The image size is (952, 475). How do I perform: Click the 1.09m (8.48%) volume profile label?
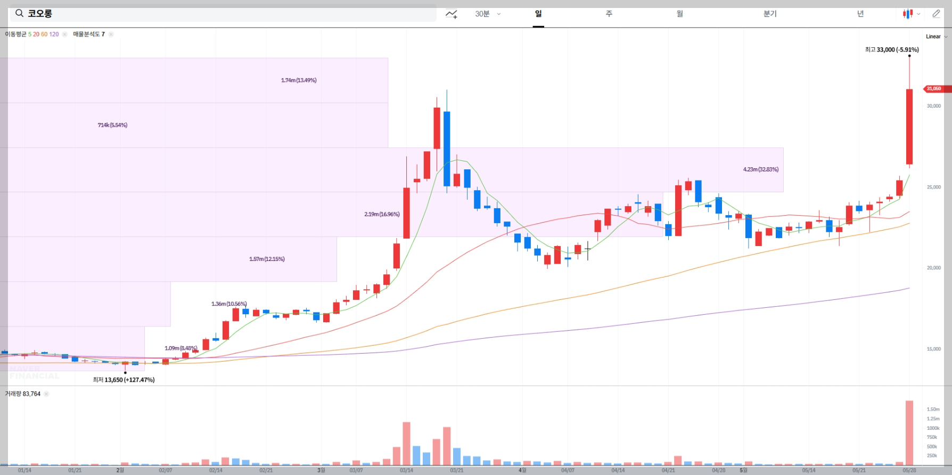[x=181, y=348]
